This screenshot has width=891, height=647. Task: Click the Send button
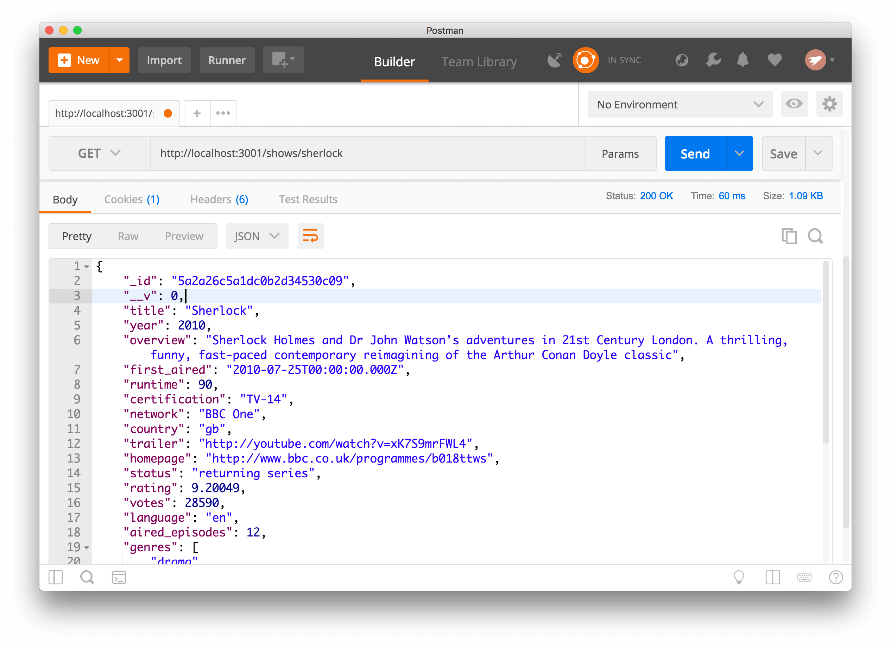point(695,153)
